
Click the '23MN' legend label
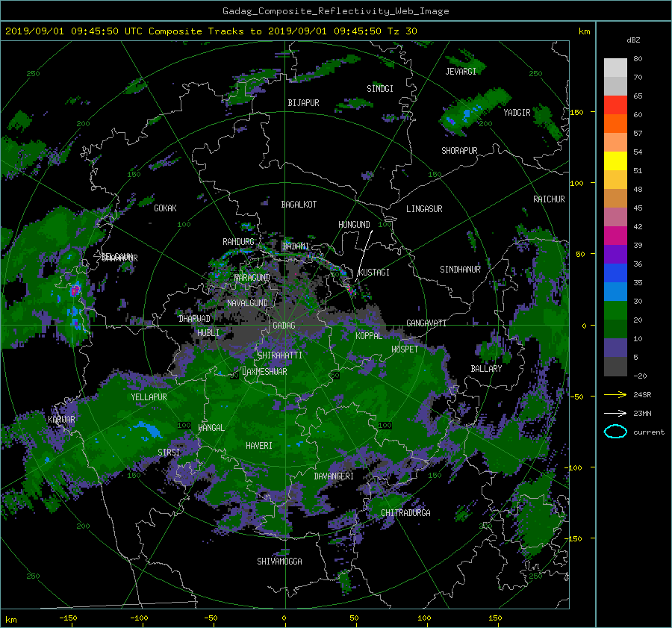[642, 413]
